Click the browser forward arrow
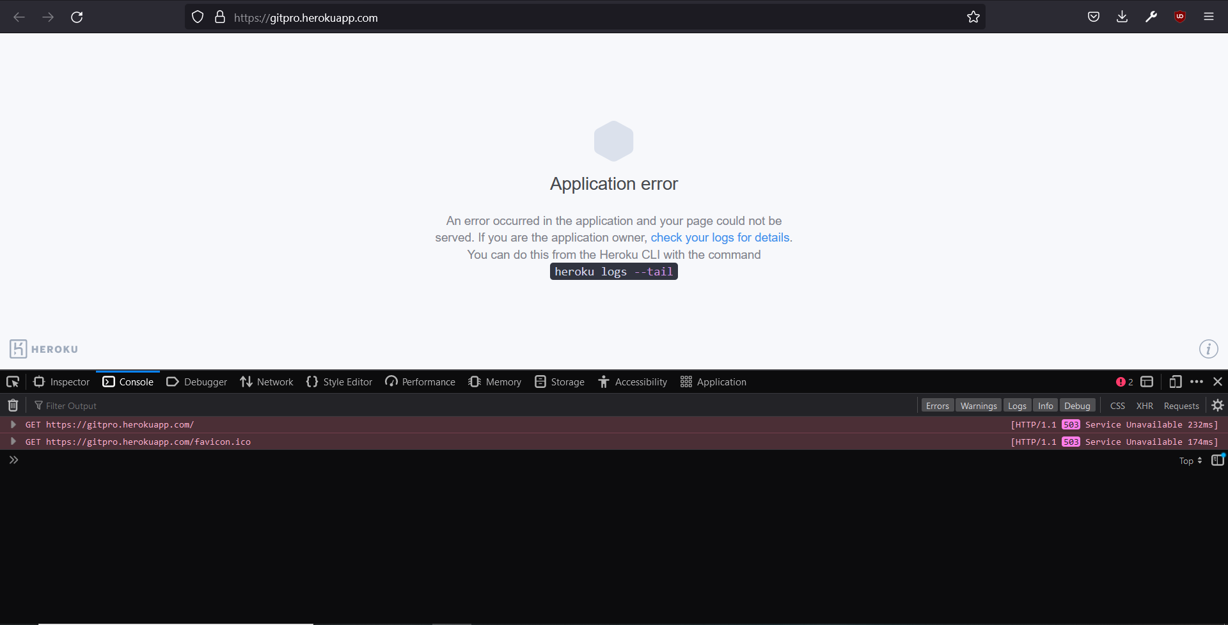1228x625 pixels. coord(48,17)
